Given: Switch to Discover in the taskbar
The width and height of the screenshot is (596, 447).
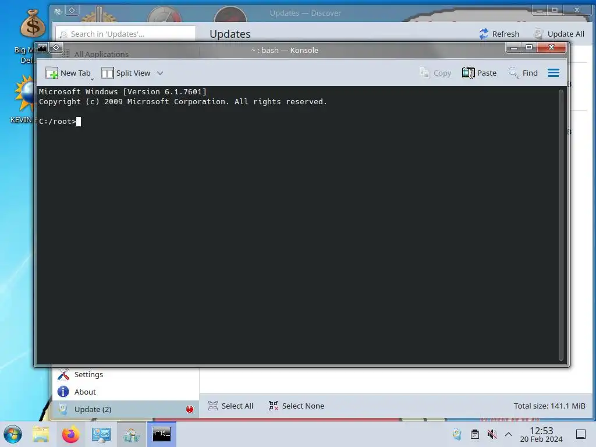Looking at the screenshot, I should pyautogui.click(x=132, y=434).
